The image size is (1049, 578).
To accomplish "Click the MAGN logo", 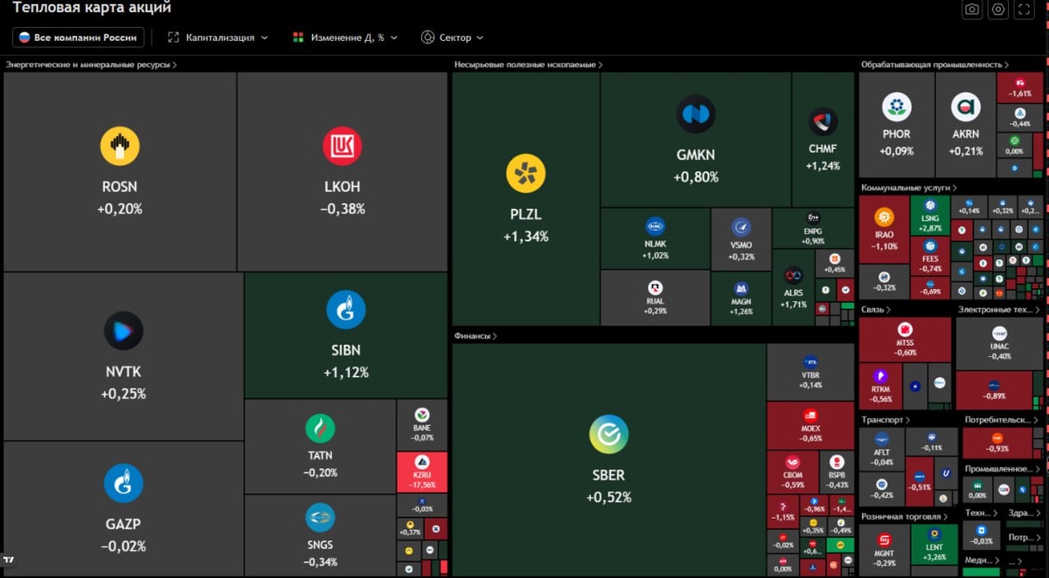I will click(741, 288).
